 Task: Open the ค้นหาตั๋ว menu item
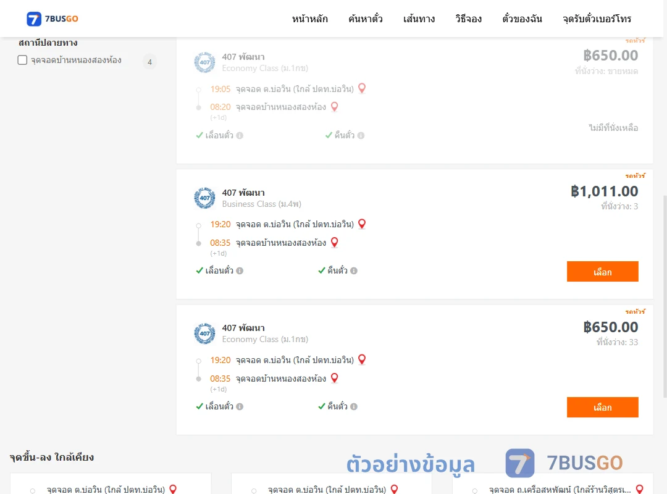366,19
